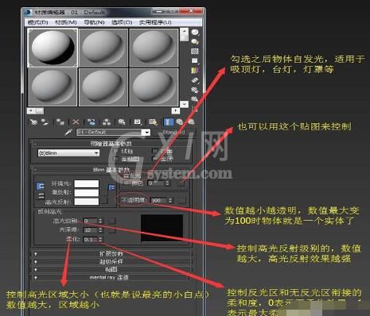Expand the 超级采样 rollout
370x316 pixels.
(111, 261)
